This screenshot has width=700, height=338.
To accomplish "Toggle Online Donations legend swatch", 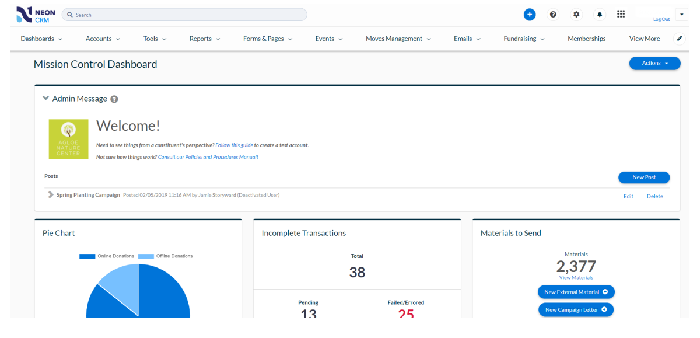I will tap(87, 256).
